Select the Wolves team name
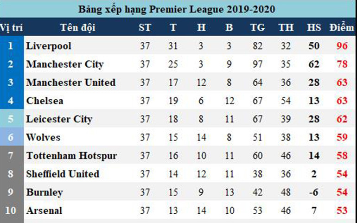Screen dimensions: 357x223 (43, 138)
